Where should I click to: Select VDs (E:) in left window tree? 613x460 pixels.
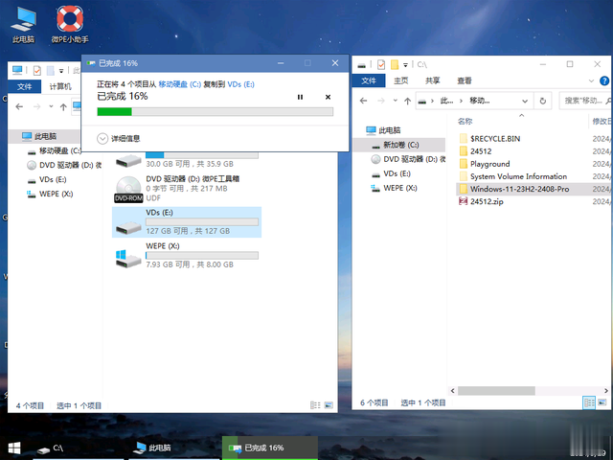tap(47, 179)
